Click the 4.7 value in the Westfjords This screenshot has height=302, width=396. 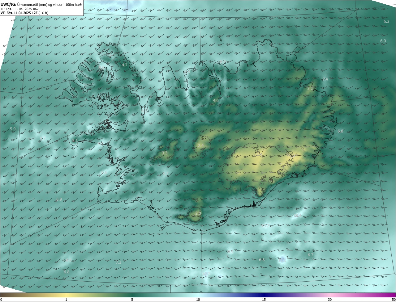(125, 65)
